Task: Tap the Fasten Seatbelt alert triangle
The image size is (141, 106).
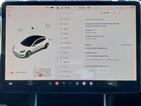Action: click(12, 72)
